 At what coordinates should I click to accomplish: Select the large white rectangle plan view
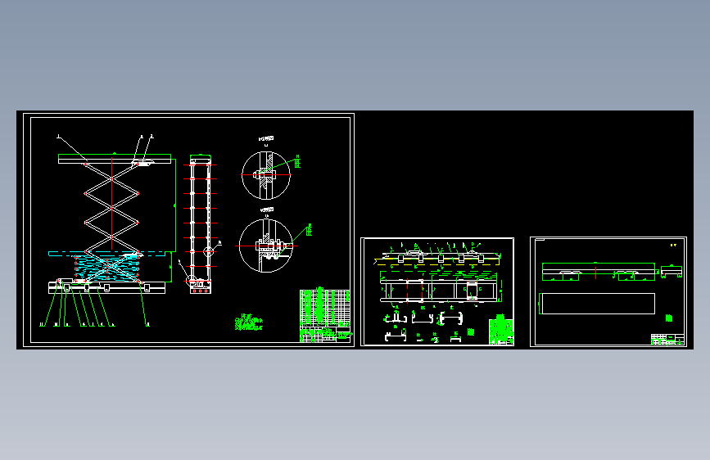(598, 304)
